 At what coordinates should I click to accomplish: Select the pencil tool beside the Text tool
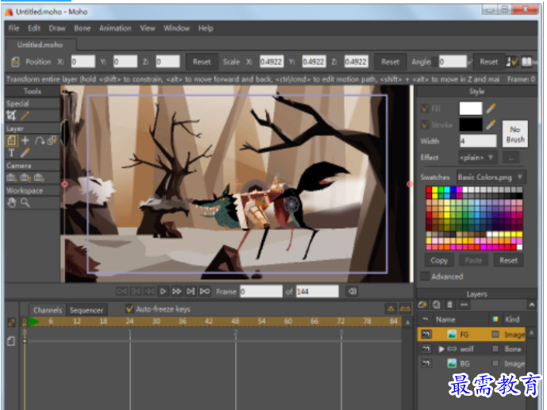click(x=25, y=152)
